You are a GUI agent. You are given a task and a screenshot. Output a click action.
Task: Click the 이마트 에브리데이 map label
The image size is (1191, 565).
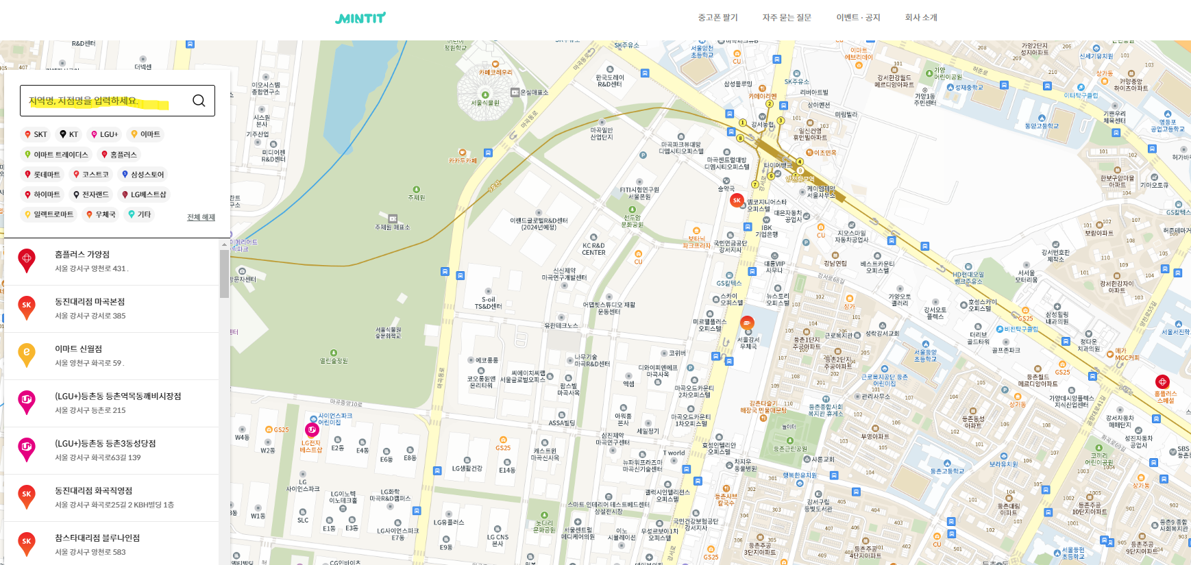tap(859, 54)
